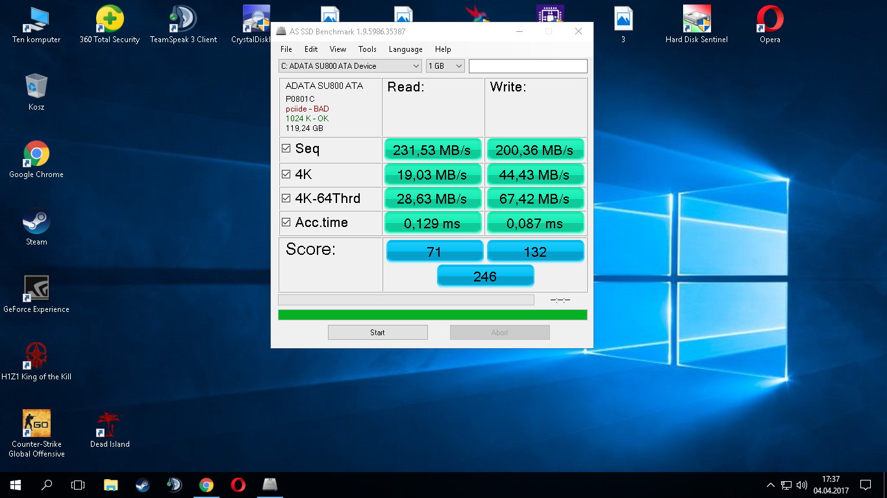The image size is (887, 498).
Task: Open the network tray icon
Action: click(x=786, y=485)
